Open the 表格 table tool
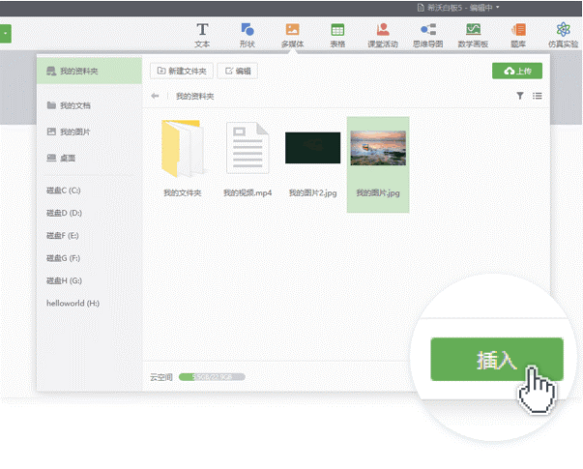This screenshot has width=583, height=469. pyautogui.click(x=337, y=35)
